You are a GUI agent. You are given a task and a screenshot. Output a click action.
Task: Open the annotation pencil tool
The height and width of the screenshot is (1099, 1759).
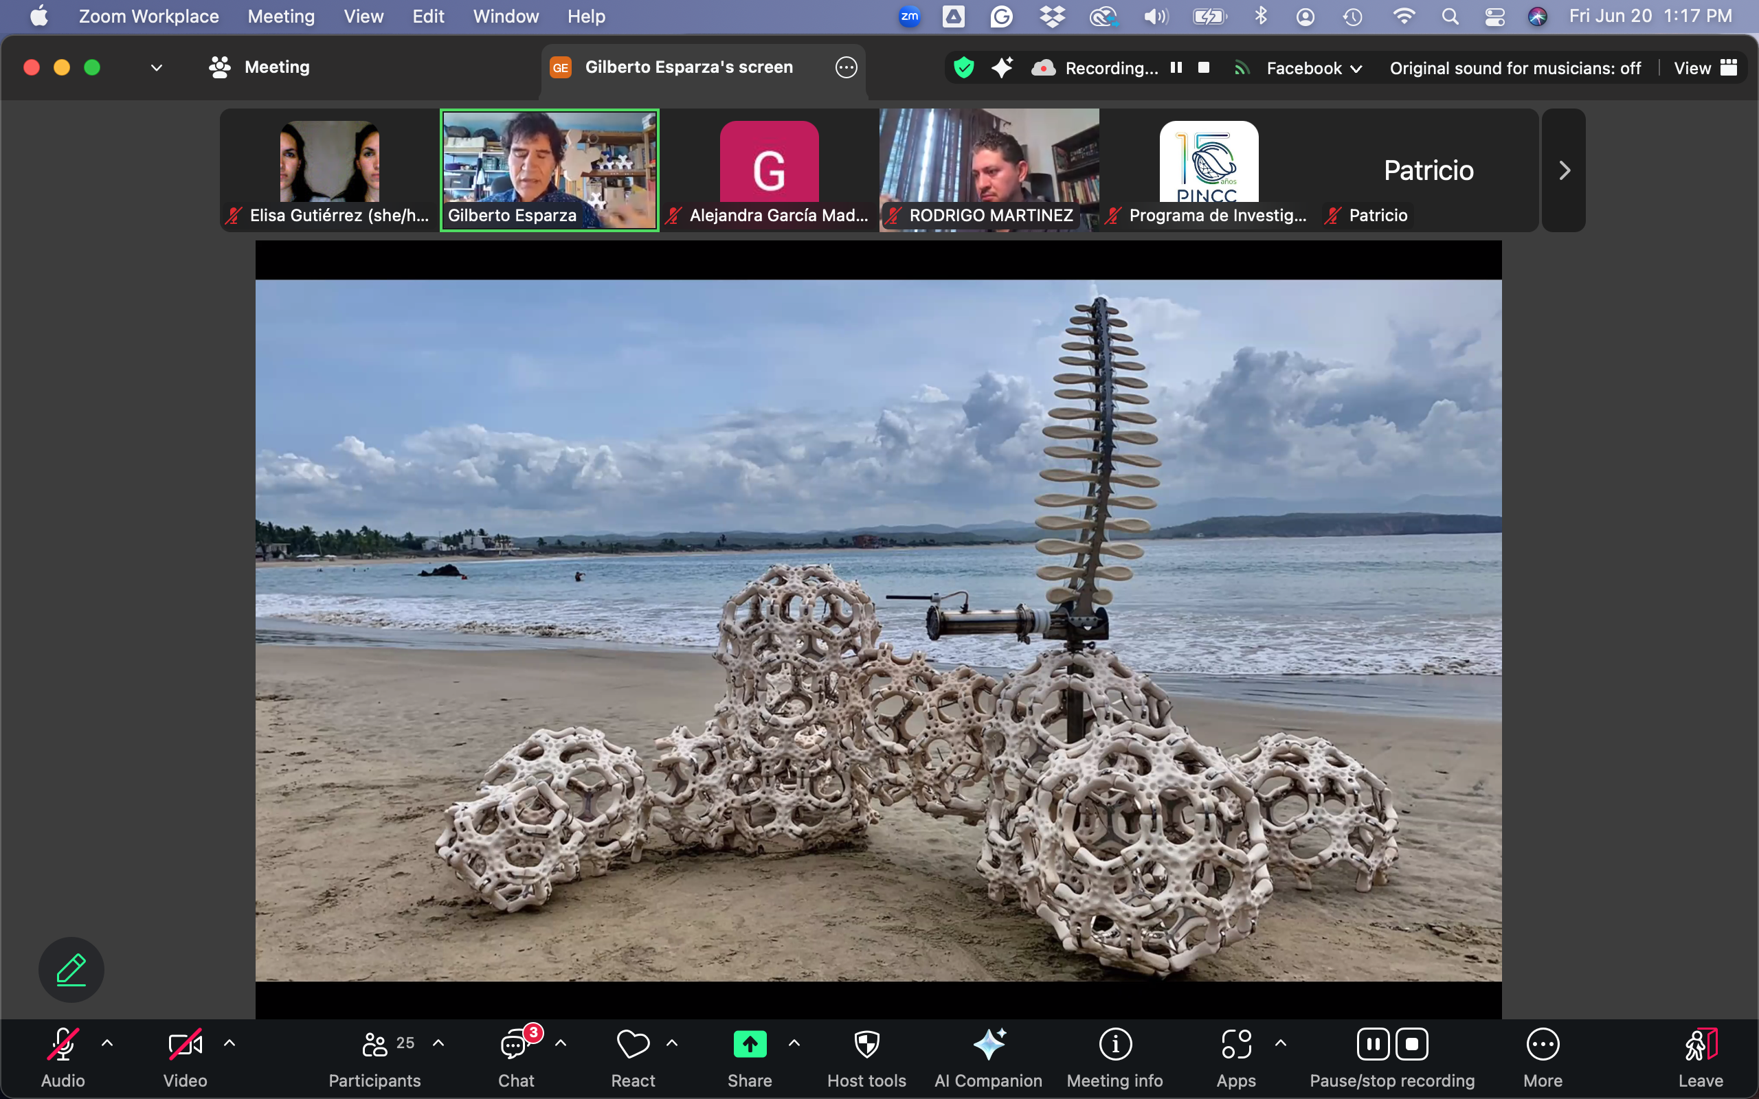(71, 970)
